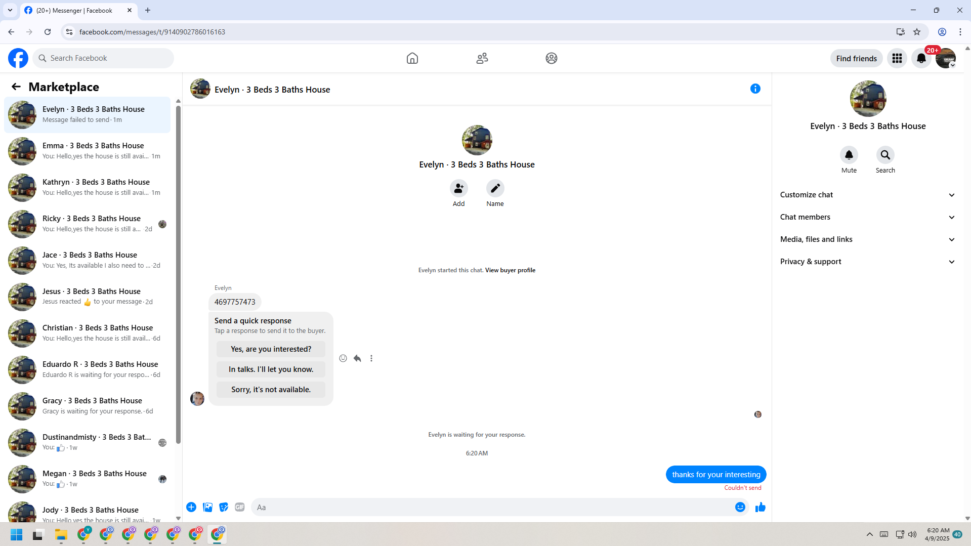The height and width of the screenshot is (546, 971).
Task: React to the message with emoji icon
Action: click(x=343, y=358)
